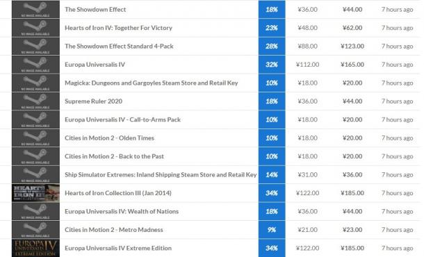The width and height of the screenshot is (424, 257).
Task: Click the Steam placeholder icon beside The Showdown Effect
Action: pyautogui.click(x=35, y=10)
